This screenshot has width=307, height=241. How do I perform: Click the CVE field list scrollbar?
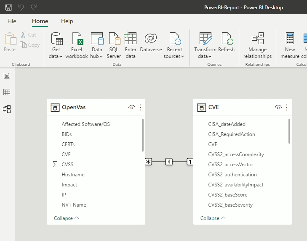click(289, 131)
